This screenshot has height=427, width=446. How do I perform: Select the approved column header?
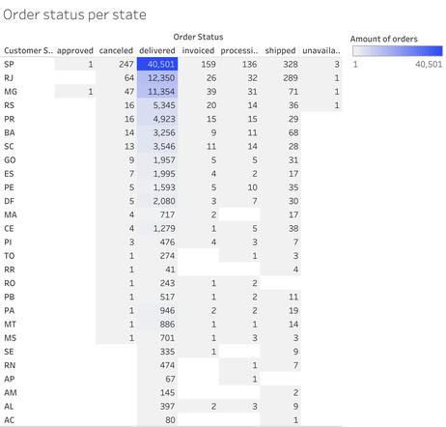click(x=75, y=50)
